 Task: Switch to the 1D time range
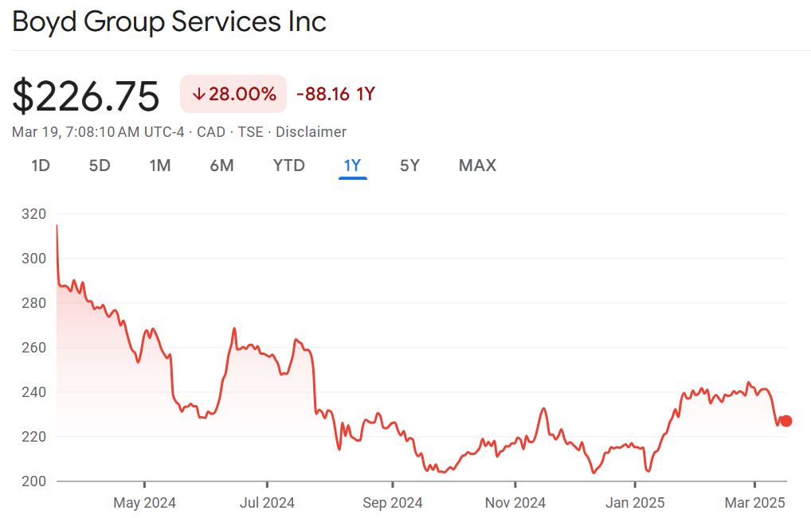41,166
